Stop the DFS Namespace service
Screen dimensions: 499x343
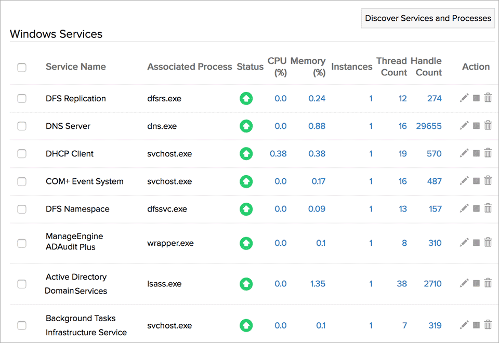coord(476,208)
